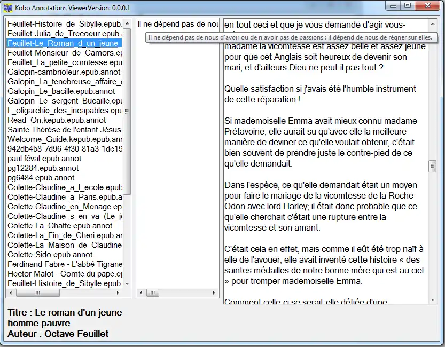Select pg6484.epub.annot file
This screenshot has height=347, width=445.
(x=65, y=178)
